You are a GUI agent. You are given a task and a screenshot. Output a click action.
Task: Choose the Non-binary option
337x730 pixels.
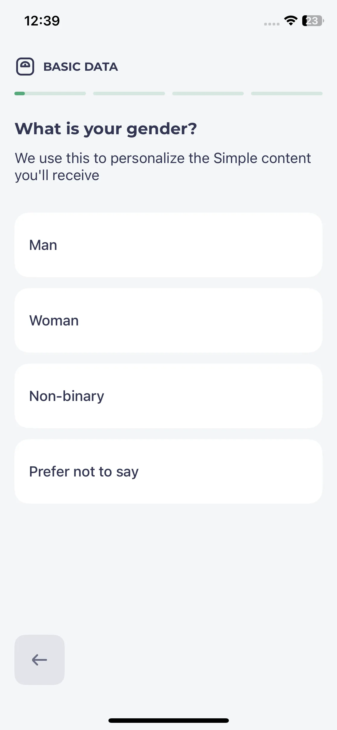(168, 396)
